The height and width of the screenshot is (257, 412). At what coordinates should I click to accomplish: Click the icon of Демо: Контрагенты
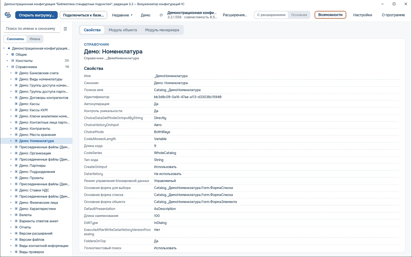tap(16, 128)
